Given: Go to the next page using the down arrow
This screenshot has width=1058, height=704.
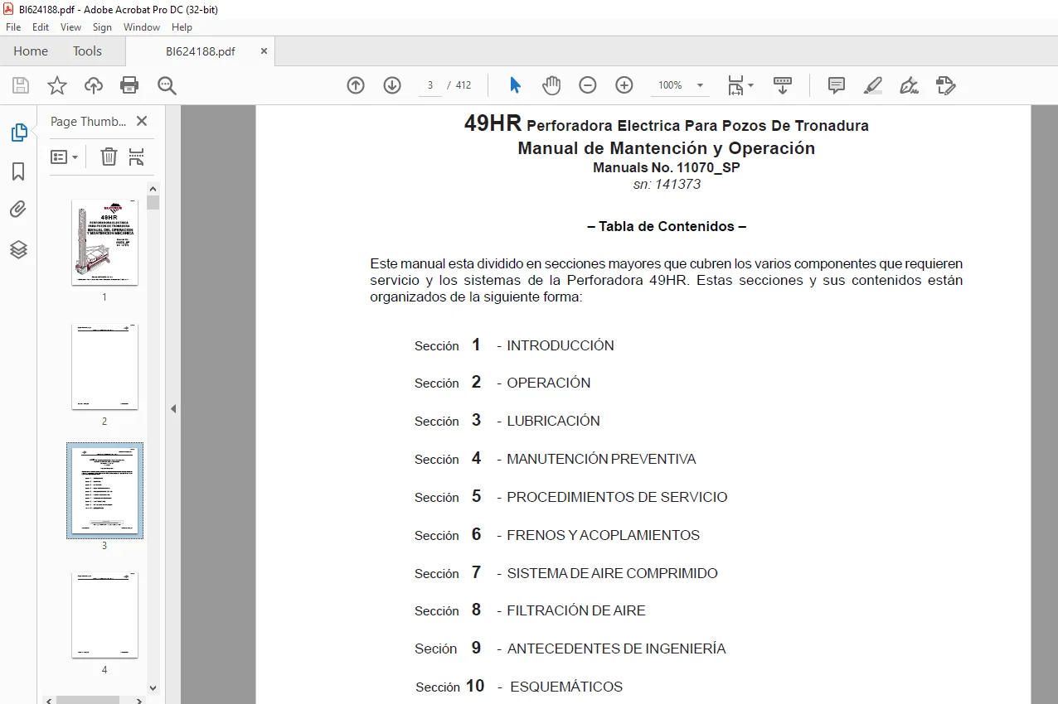Looking at the screenshot, I should click(392, 85).
